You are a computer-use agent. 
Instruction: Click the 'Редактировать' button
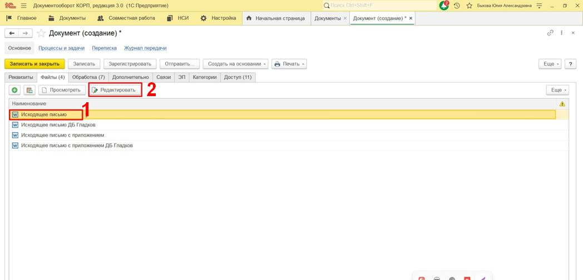(115, 90)
